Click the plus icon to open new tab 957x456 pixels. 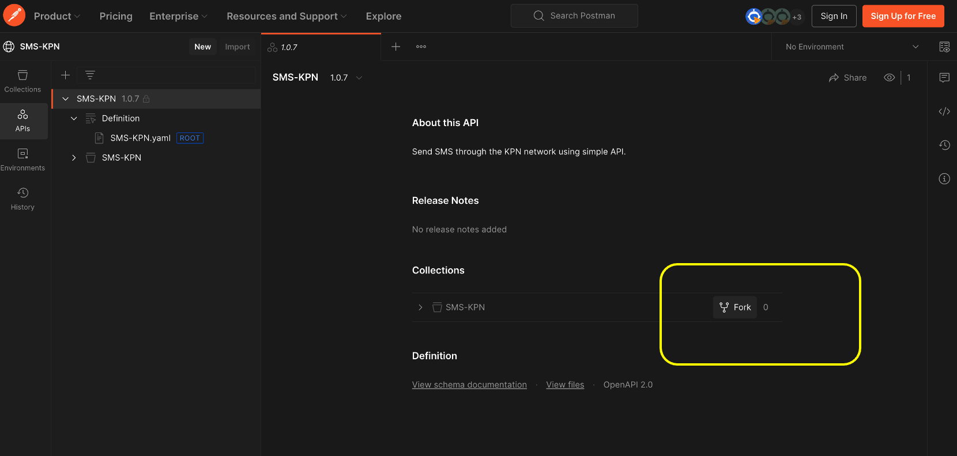(x=396, y=47)
